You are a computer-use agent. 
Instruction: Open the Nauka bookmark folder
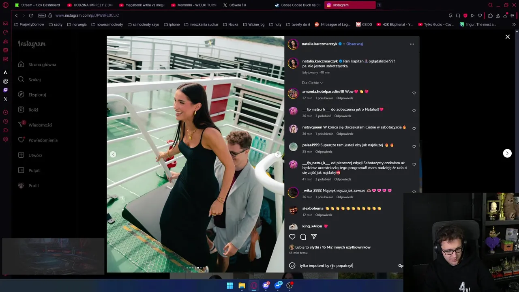pos(230,24)
